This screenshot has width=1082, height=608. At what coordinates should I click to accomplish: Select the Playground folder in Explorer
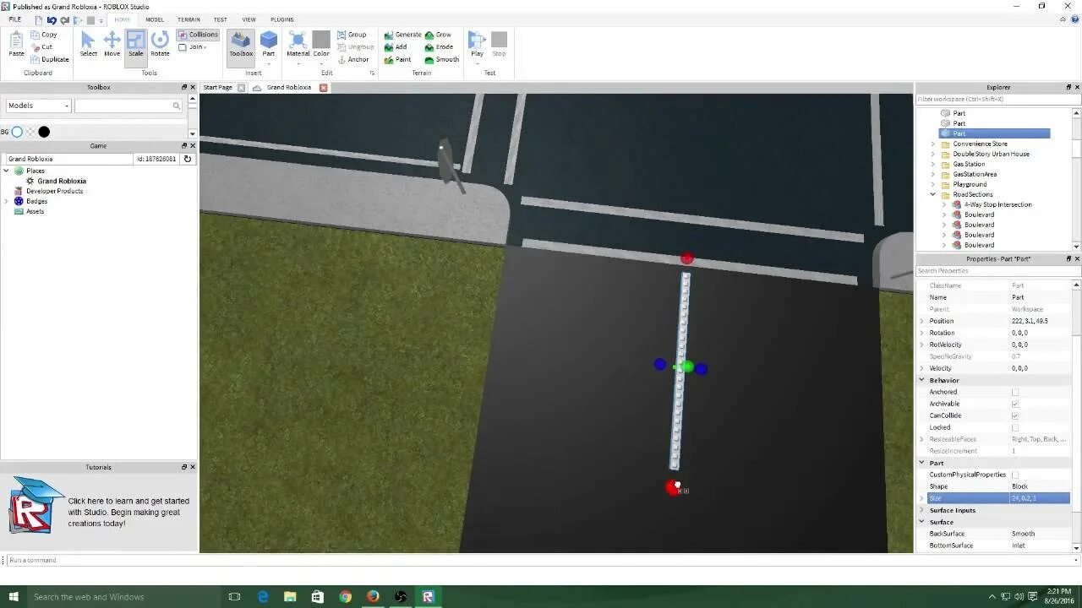pos(970,184)
